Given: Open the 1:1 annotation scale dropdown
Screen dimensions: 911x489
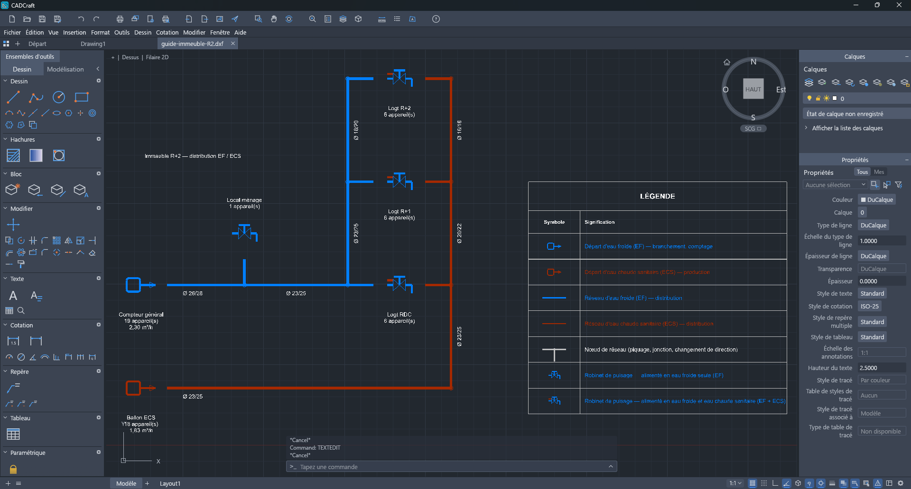Looking at the screenshot, I should 735,483.
